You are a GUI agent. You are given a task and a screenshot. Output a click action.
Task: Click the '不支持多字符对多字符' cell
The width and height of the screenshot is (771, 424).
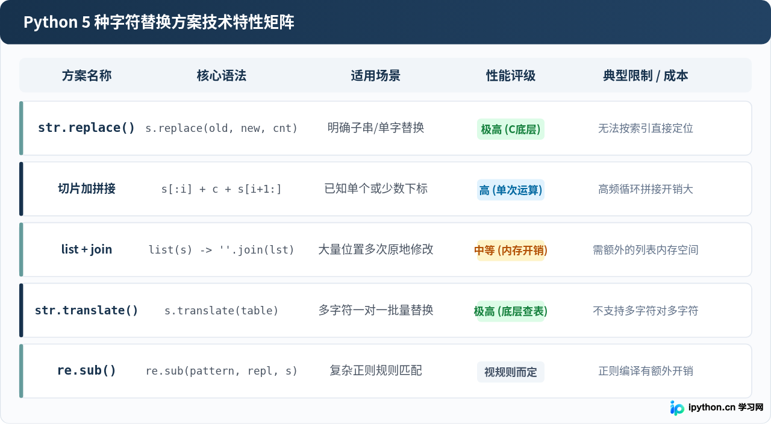coord(646,311)
